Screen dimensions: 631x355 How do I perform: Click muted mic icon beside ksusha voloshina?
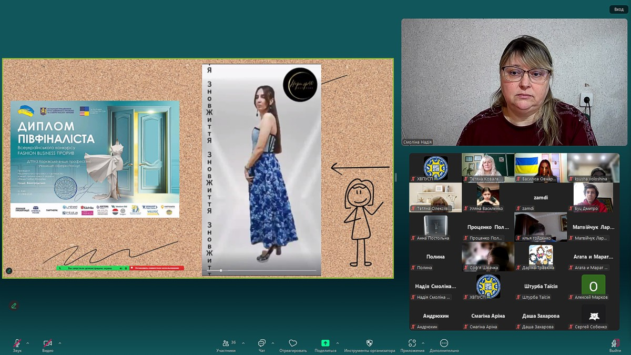click(571, 179)
